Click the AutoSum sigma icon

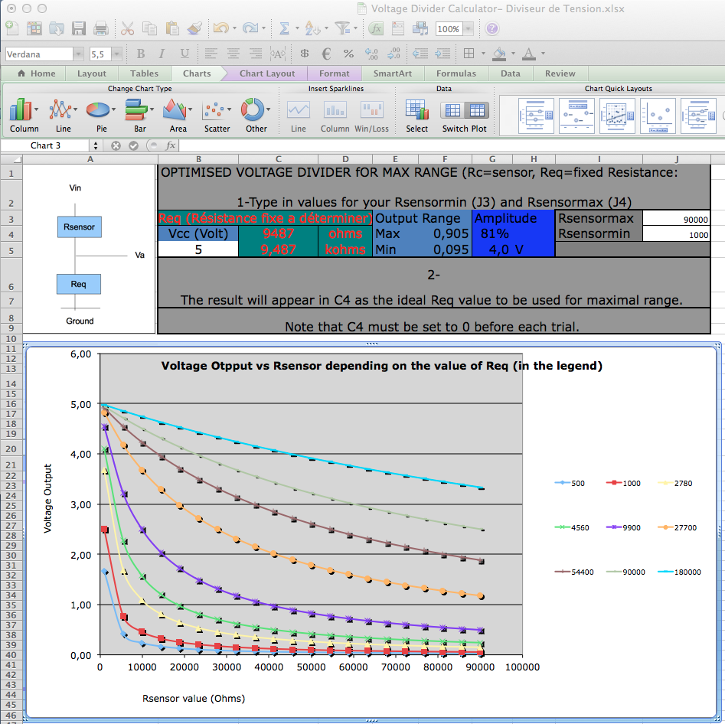pyautogui.click(x=284, y=28)
